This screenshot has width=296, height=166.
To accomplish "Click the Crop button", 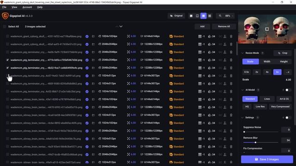I will coord(283,53).
